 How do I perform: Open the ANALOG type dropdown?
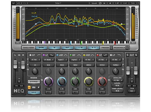tap(117, 80)
